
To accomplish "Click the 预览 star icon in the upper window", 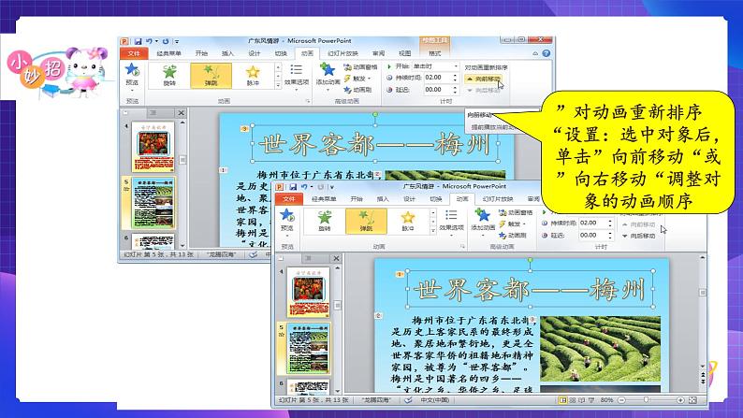I will 132,71.
